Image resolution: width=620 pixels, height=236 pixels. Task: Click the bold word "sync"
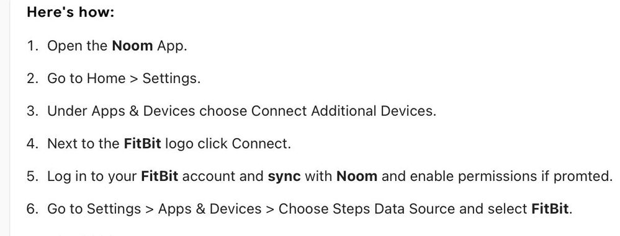pyautogui.click(x=284, y=177)
